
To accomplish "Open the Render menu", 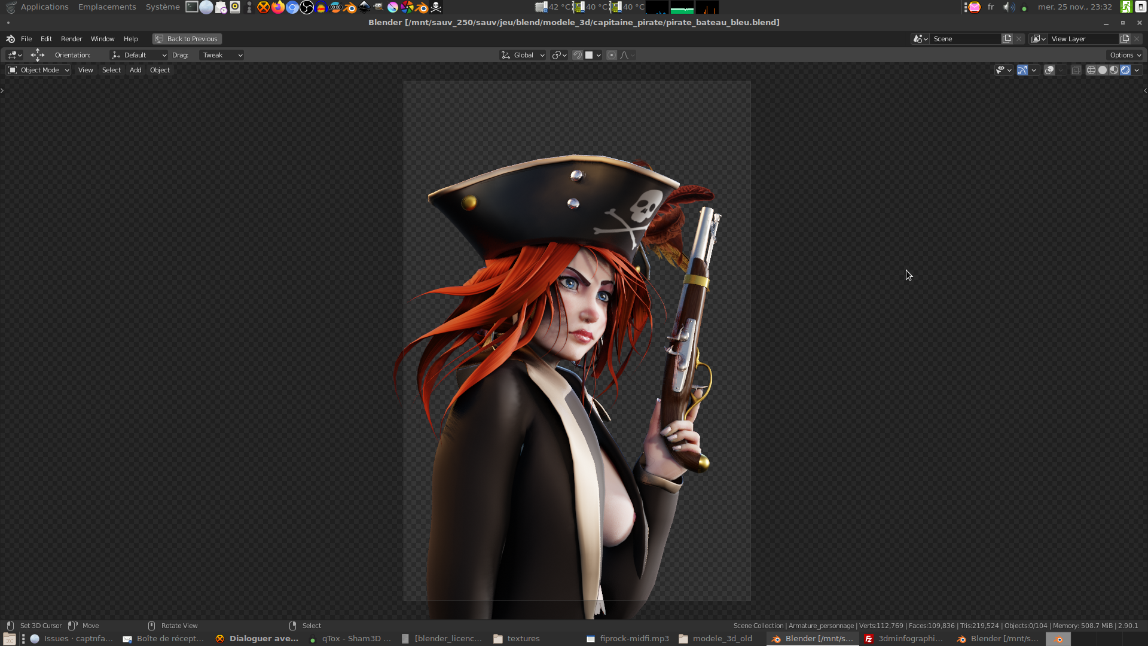I will [71, 39].
